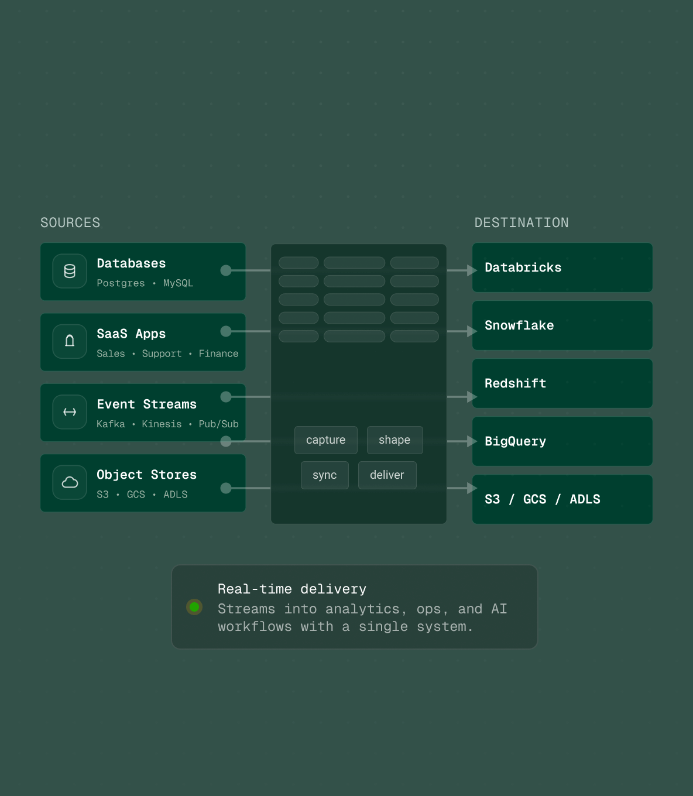Select the Redshift destination card
The width and height of the screenshot is (693, 796).
tap(562, 383)
